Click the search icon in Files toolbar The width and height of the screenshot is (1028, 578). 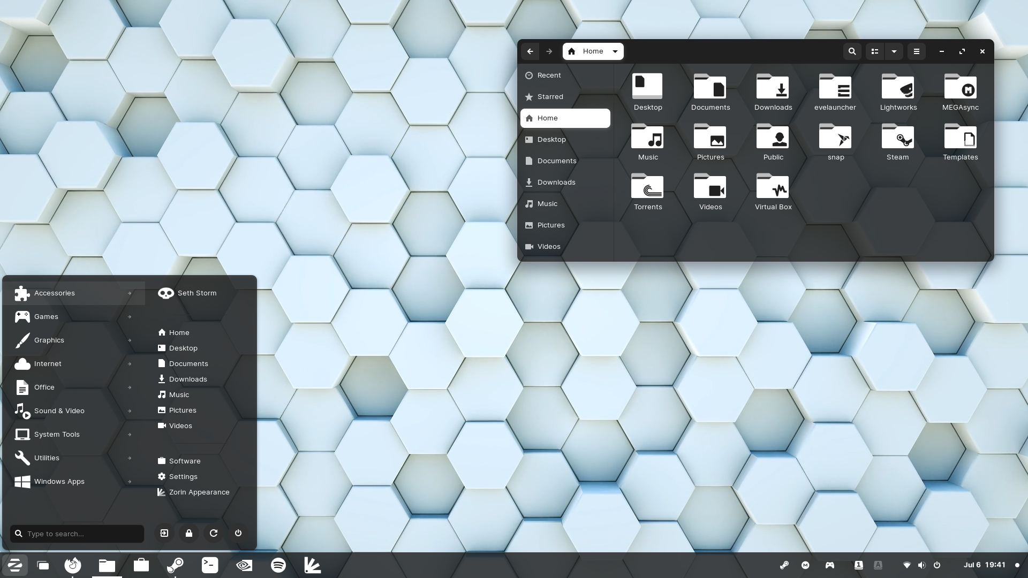pos(852,51)
